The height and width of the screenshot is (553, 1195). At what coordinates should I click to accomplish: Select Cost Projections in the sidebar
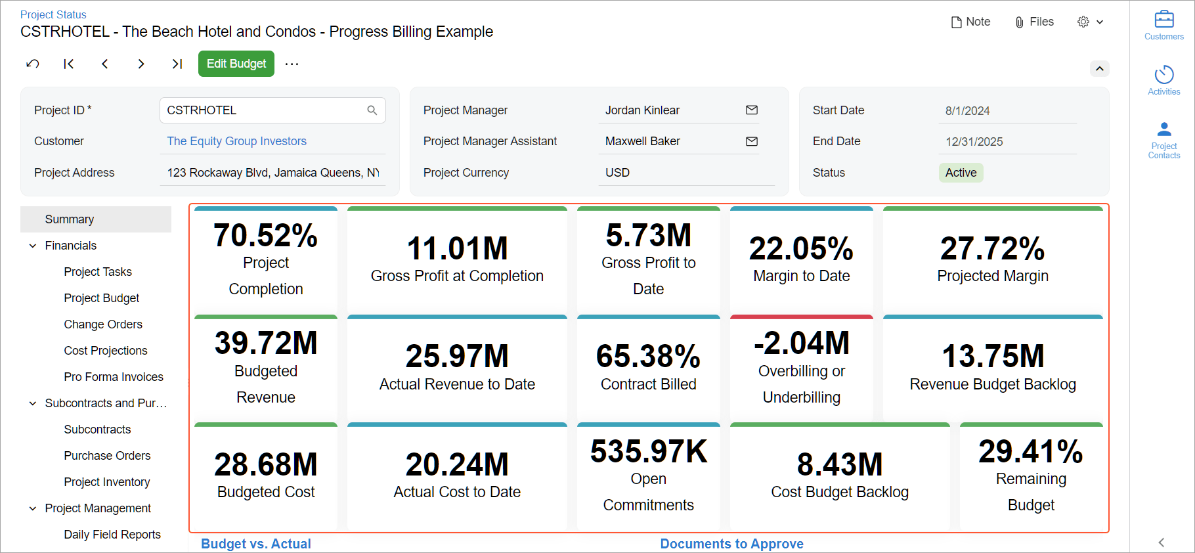106,351
